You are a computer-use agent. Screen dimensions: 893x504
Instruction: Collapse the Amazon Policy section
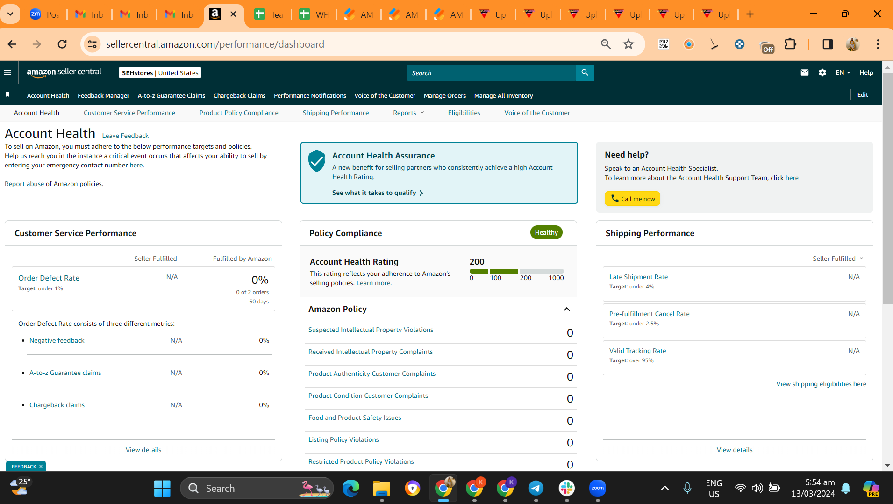[566, 309]
